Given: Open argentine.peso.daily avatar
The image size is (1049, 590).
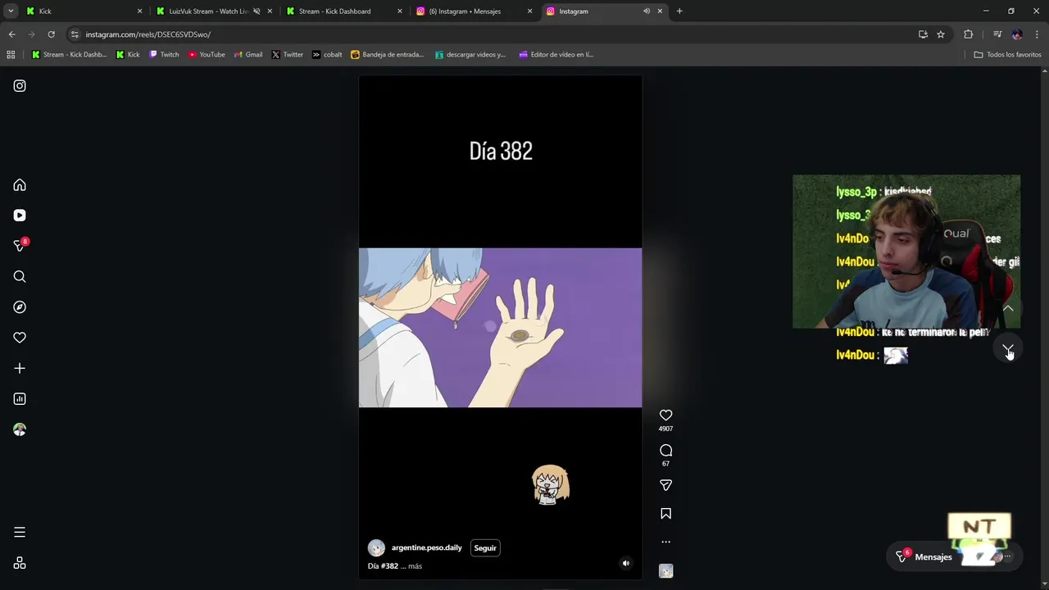Looking at the screenshot, I should [x=376, y=548].
